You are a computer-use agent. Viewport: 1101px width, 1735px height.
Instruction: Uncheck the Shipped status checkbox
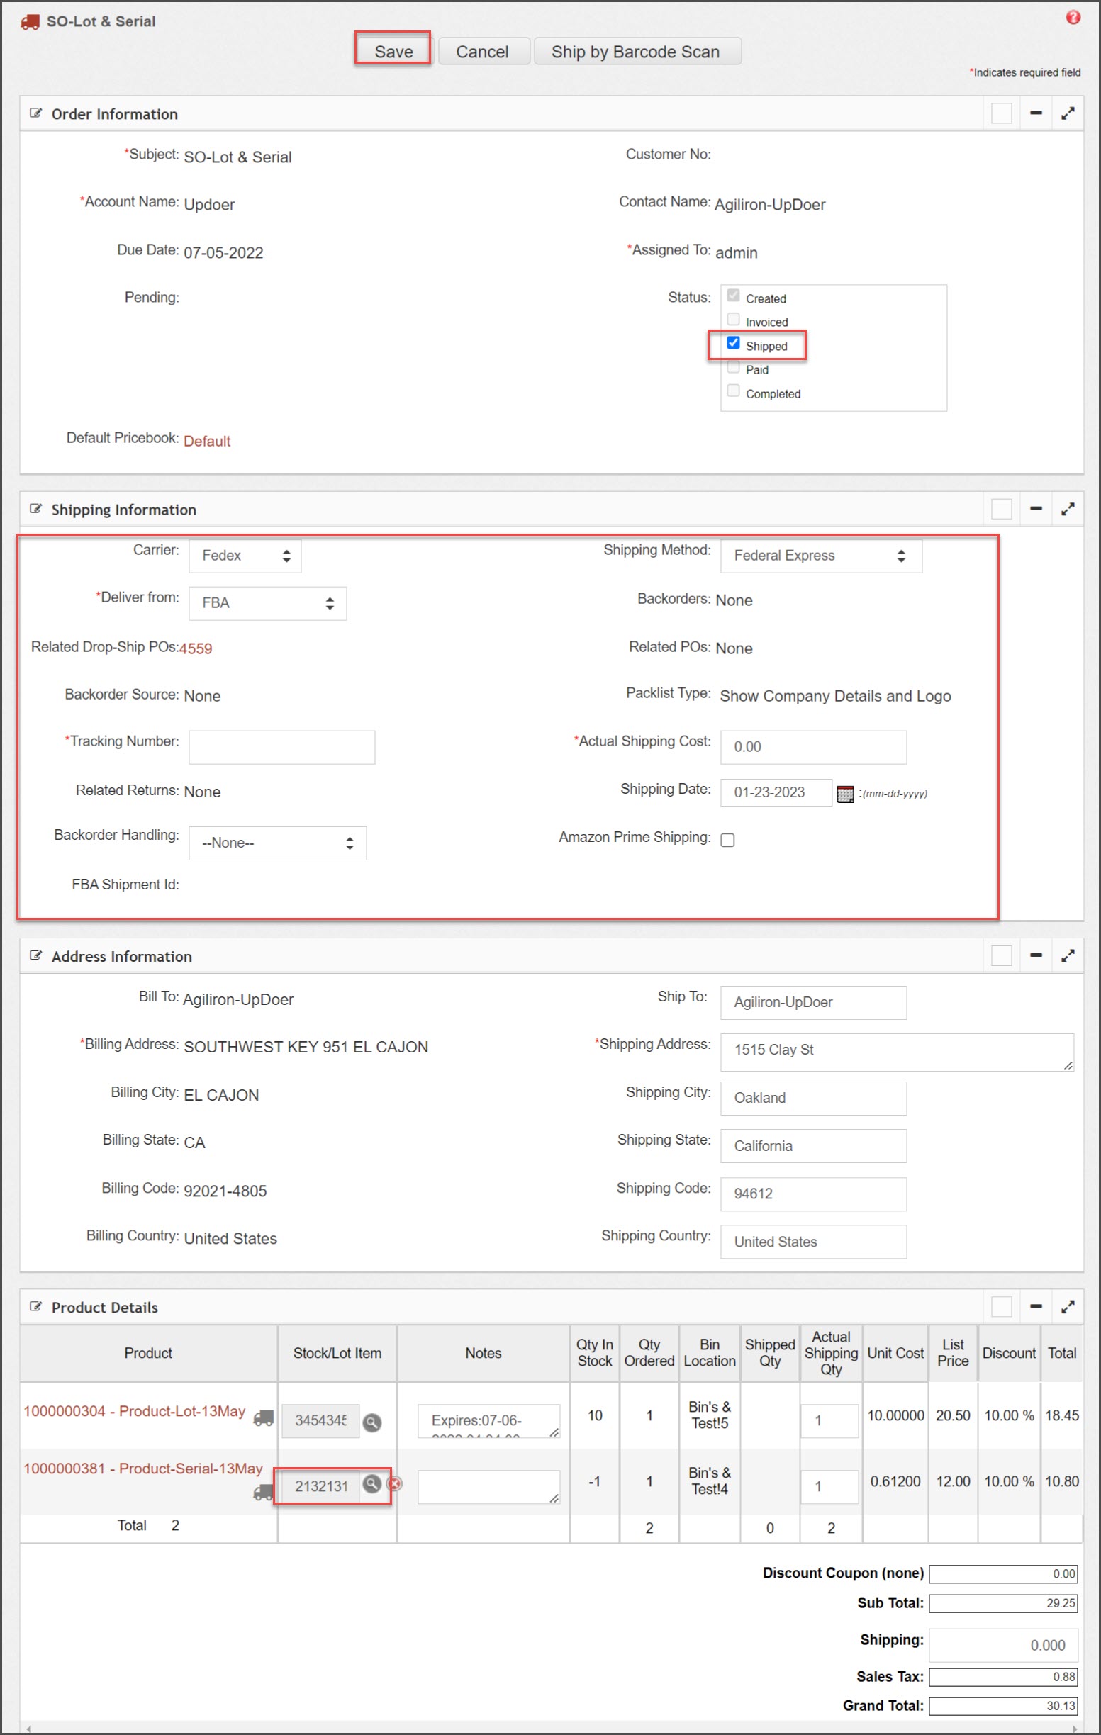(x=733, y=343)
